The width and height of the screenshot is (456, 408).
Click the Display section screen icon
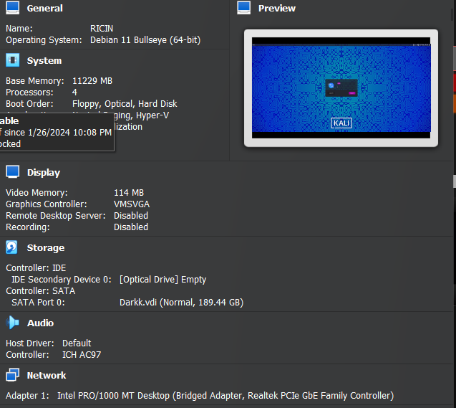click(x=12, y=172)
